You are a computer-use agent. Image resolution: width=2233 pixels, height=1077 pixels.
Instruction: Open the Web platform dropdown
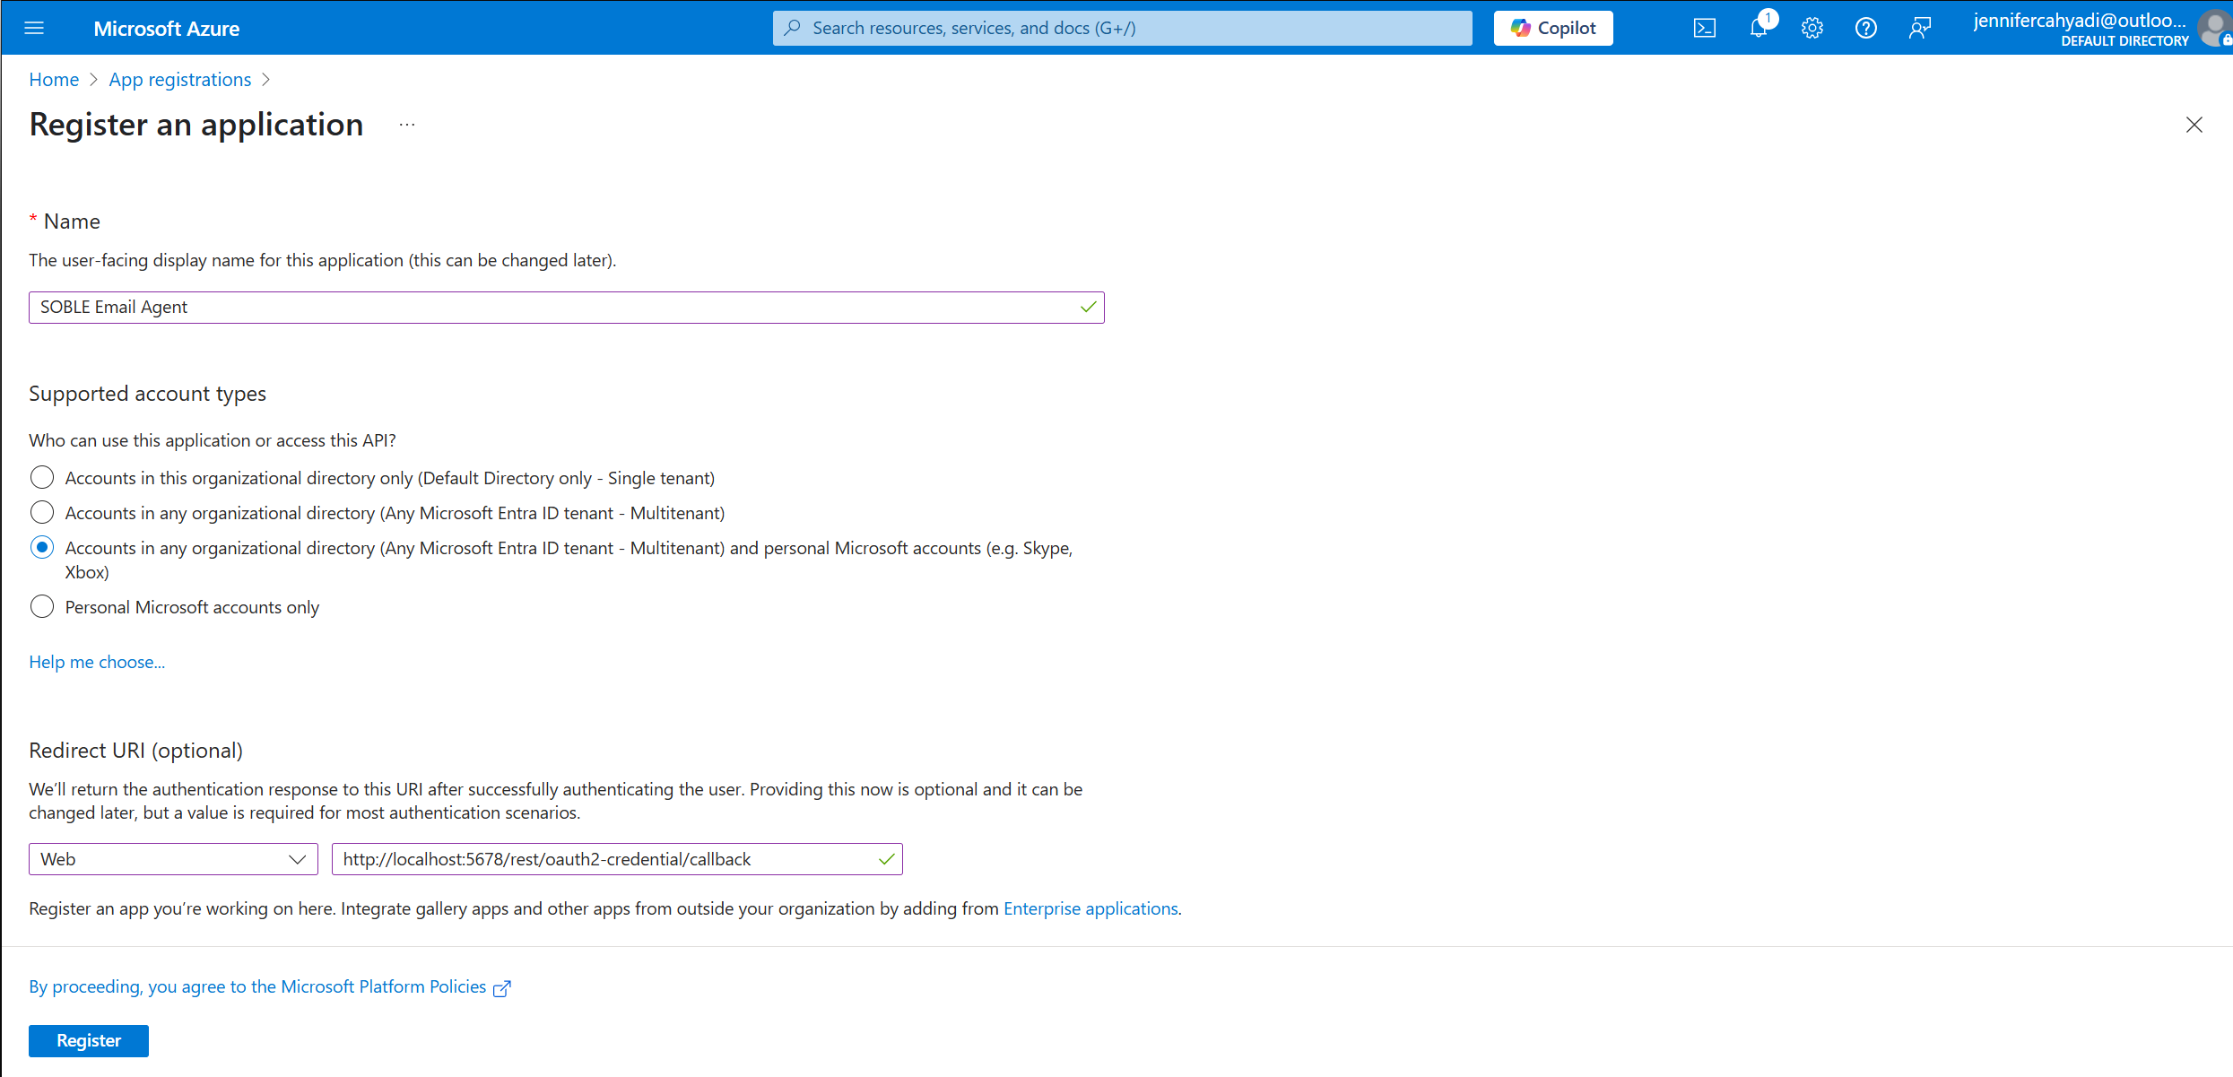[173, 859]
